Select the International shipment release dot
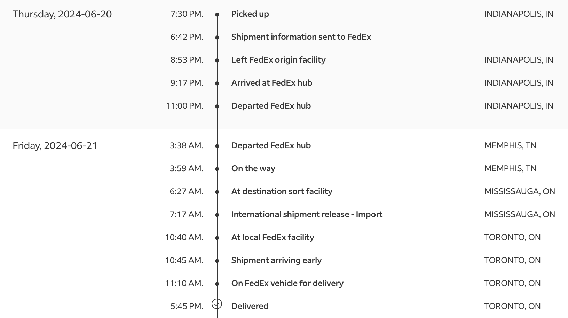This screenshot has width=568, height=318. [x=217, y=215]
